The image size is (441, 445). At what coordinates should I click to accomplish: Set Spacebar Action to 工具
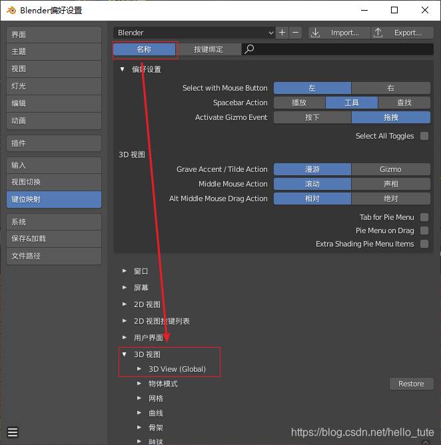coord(352,103)
